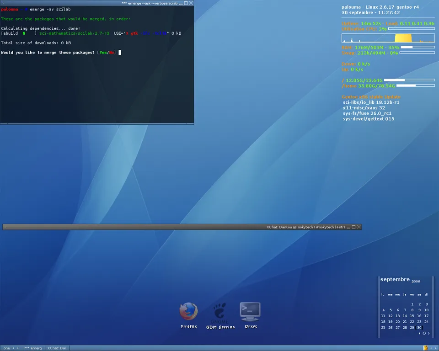439x351 pixels.
Task: Click the year 2006 in calendar
Action: pos(416,282)
